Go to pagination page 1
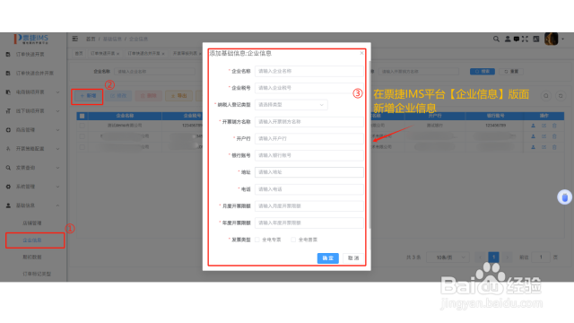The height and width of the screenshot is (323, 574). click(493, 258)
